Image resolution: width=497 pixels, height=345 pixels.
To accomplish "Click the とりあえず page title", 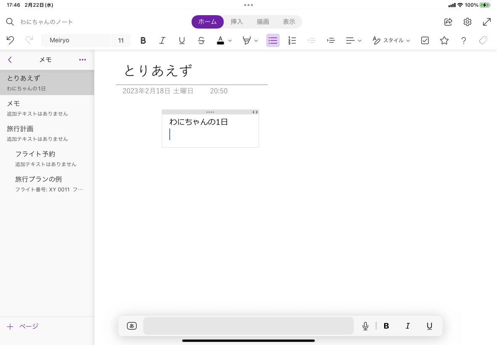I will click(158, 71).
